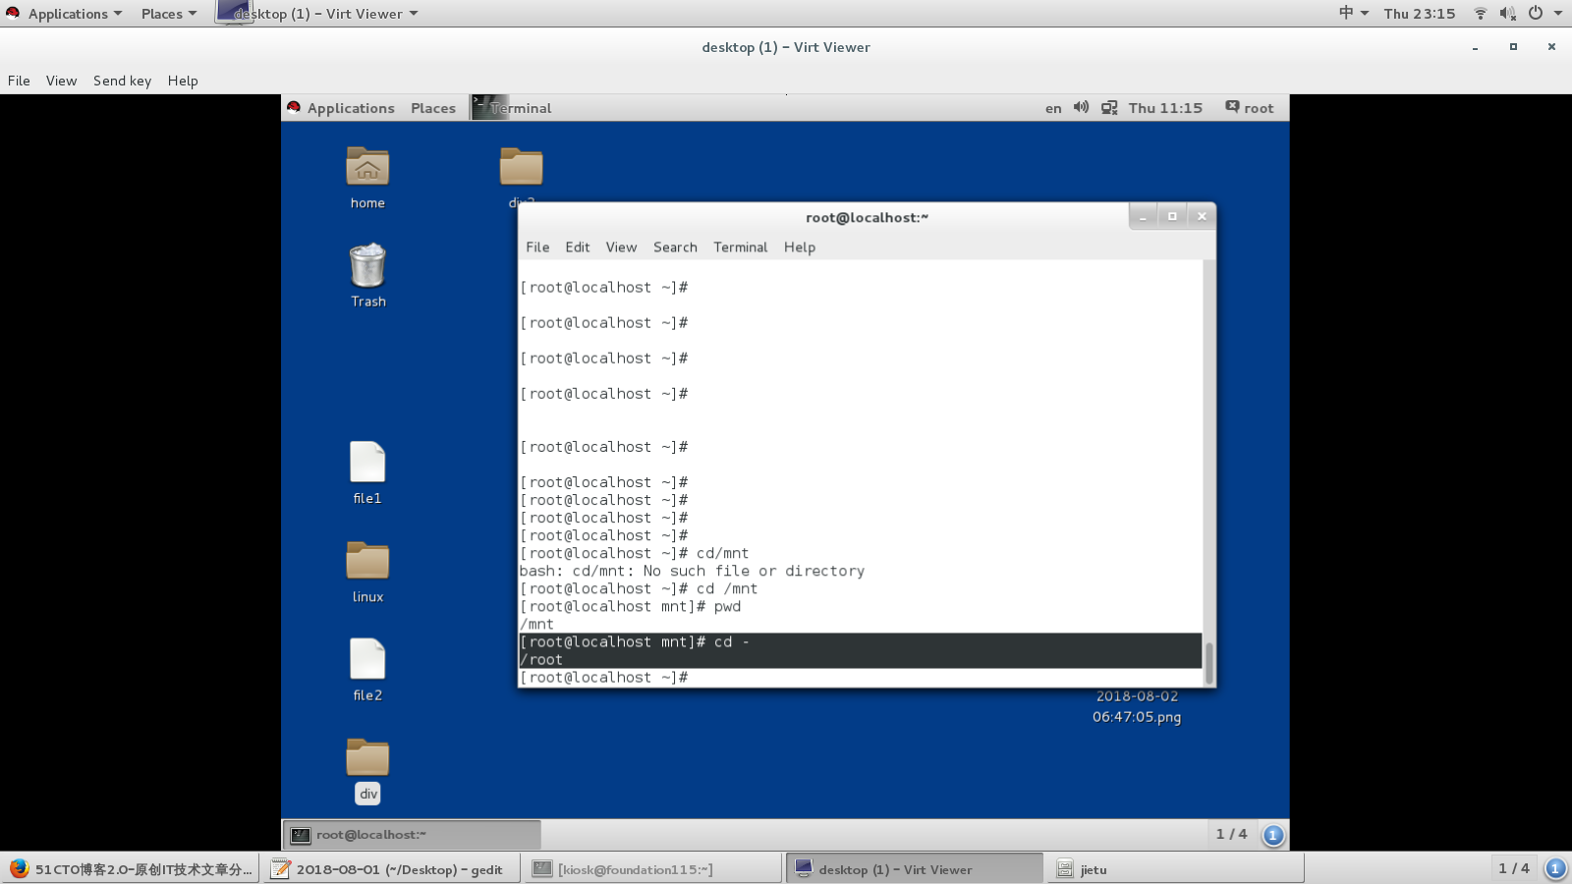Select the div folder icon
The image size is (1572, 884).
367,757
